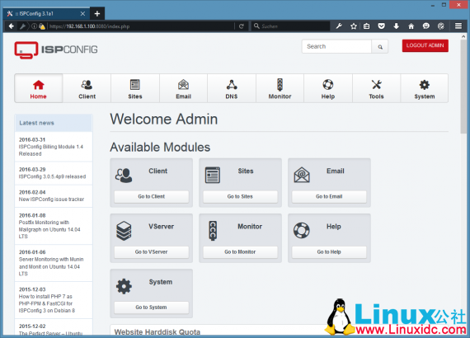The image size is (470, 338).
Task: Click the Monitor traffic light card icon
Action: click(213, 231)
